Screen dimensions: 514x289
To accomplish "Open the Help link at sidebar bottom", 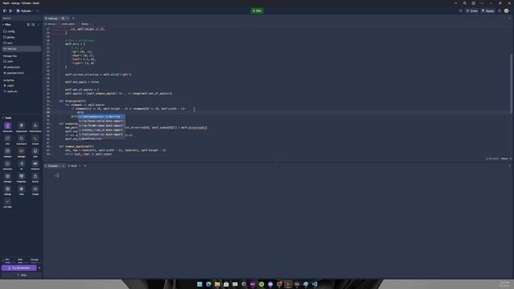I will 22,275.
